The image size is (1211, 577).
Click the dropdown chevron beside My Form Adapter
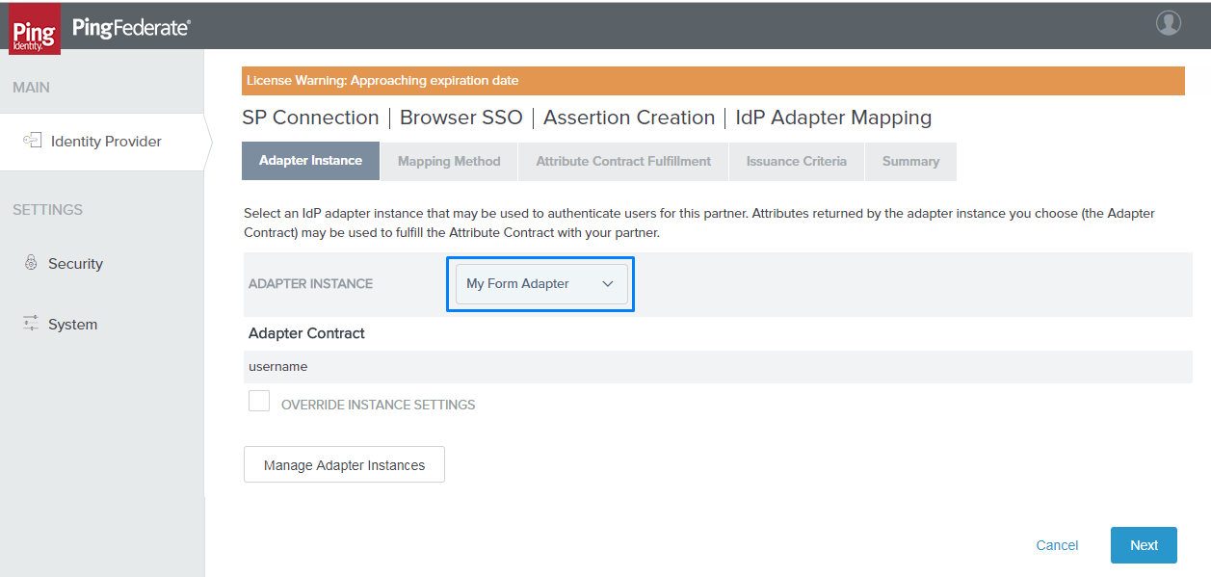pos(607,284)
